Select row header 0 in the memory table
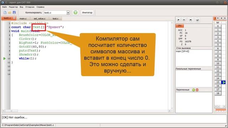Screen dimensions: 228x128 218,26
